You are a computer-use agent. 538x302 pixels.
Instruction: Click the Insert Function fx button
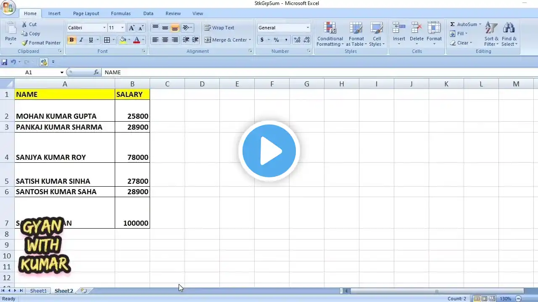point(96,73)
